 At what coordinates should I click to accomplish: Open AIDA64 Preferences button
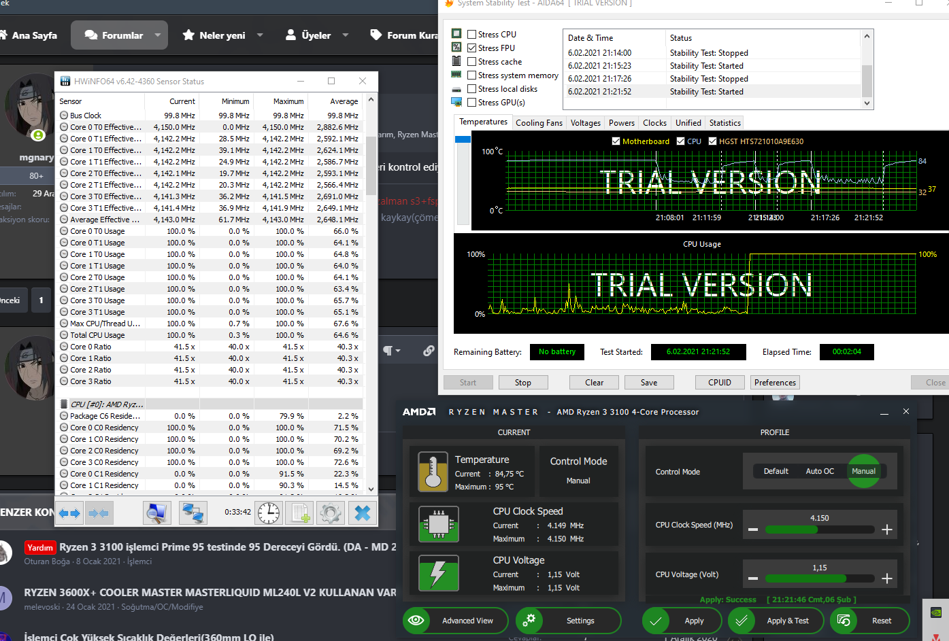(775, 383)
